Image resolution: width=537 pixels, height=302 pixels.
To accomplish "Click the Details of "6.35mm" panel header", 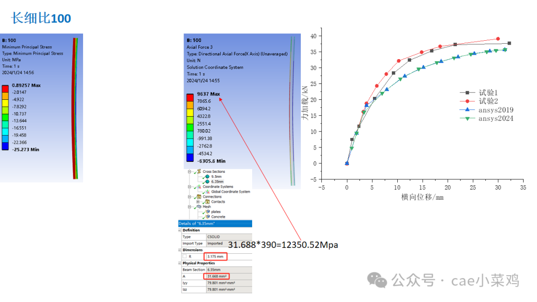I will pyautogui.click(x=215, y=224).
